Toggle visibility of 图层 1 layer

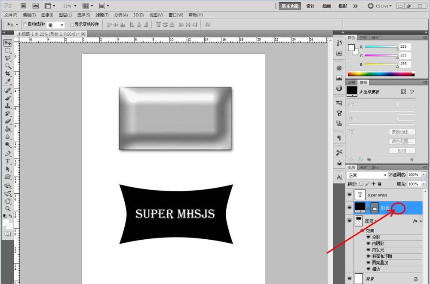[349, 221]
